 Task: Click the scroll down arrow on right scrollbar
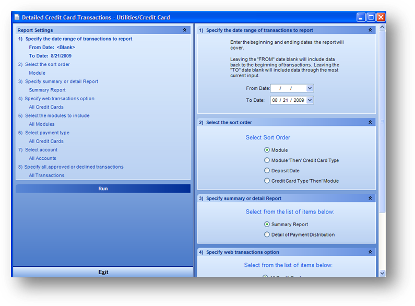pyautogui.click(x=382, y=273)
